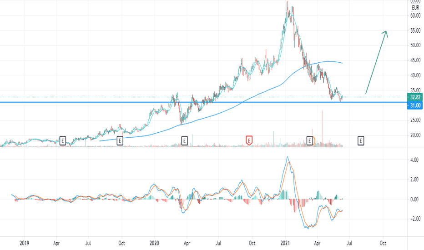Click the -2.00 MACD axis value
The image size is (424, 250).
pos(414,219)
